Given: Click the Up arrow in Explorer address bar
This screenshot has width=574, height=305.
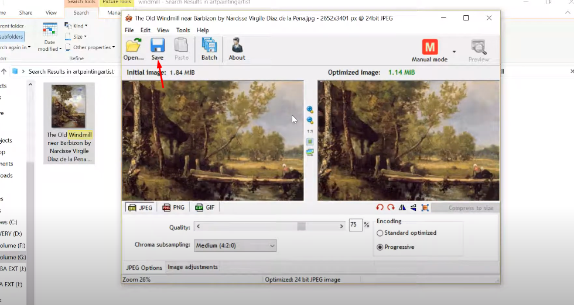Looking at the screenshot, I should point(4,71).
